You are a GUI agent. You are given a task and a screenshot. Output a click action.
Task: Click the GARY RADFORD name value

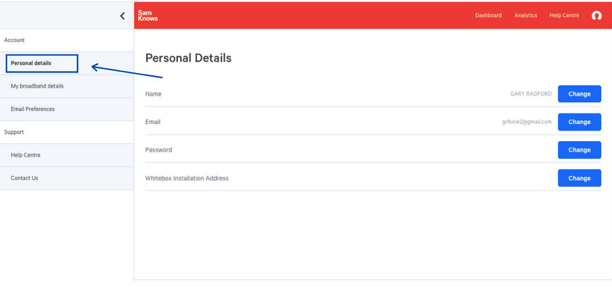pos(531,94)
